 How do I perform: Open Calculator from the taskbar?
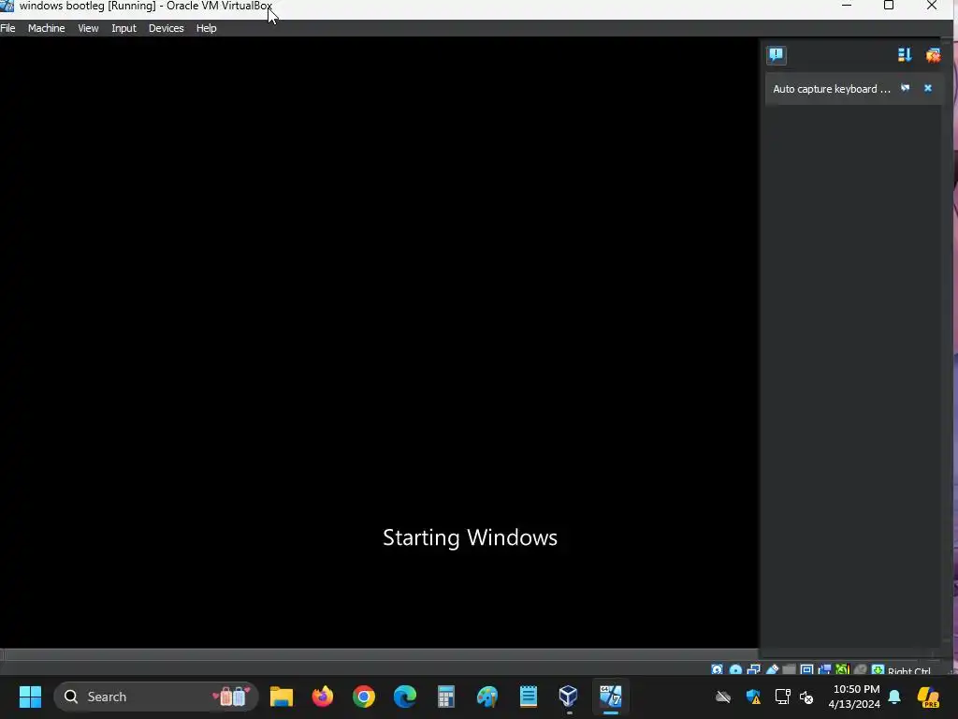click(446, 697)
